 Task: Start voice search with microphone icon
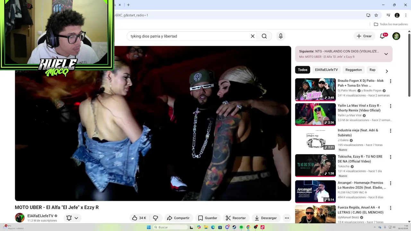pos(281,36)
